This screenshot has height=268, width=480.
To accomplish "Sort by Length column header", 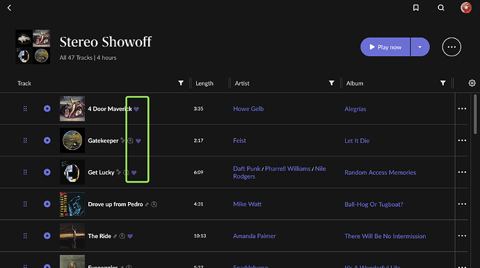I will coord(205,83).
